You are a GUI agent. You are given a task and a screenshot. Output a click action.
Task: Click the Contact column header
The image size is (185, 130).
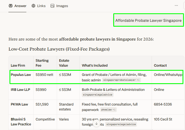coord(160,65)
